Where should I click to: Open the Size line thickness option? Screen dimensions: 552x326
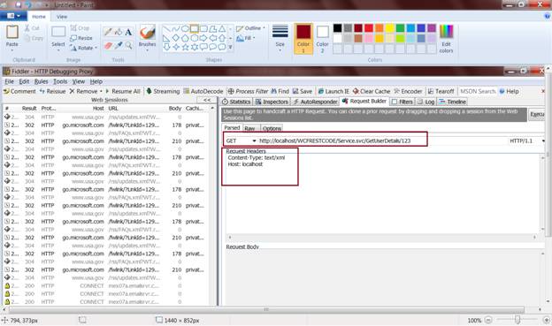[280, 38]
